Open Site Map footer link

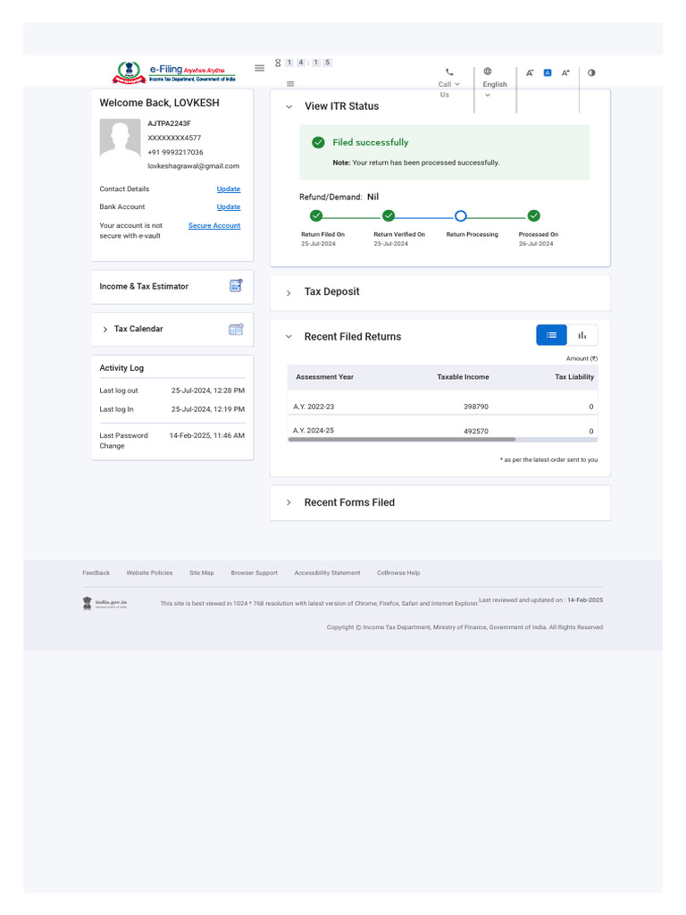point(202,573)
